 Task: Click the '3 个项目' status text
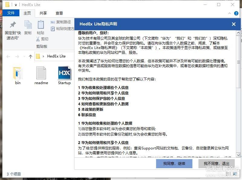point(14,174)
